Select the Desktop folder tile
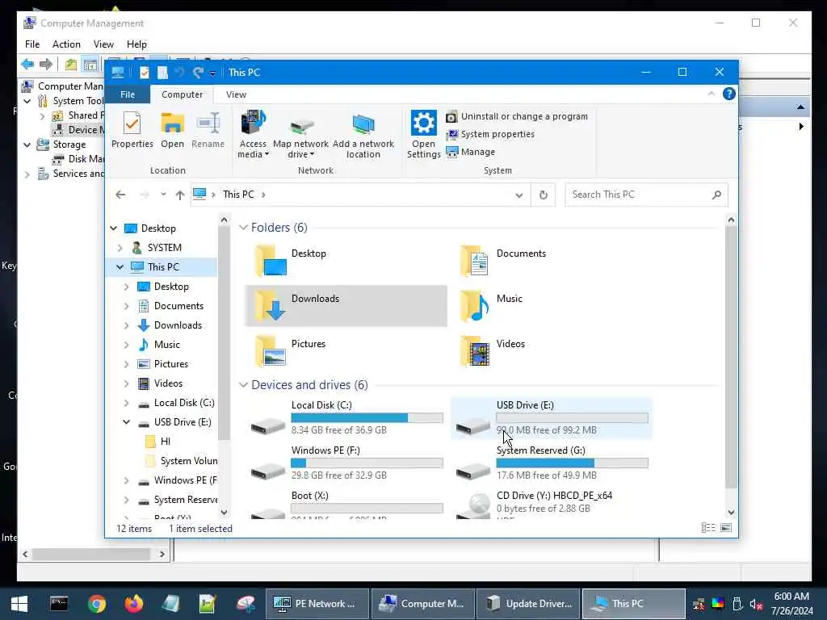 point(346,261)
